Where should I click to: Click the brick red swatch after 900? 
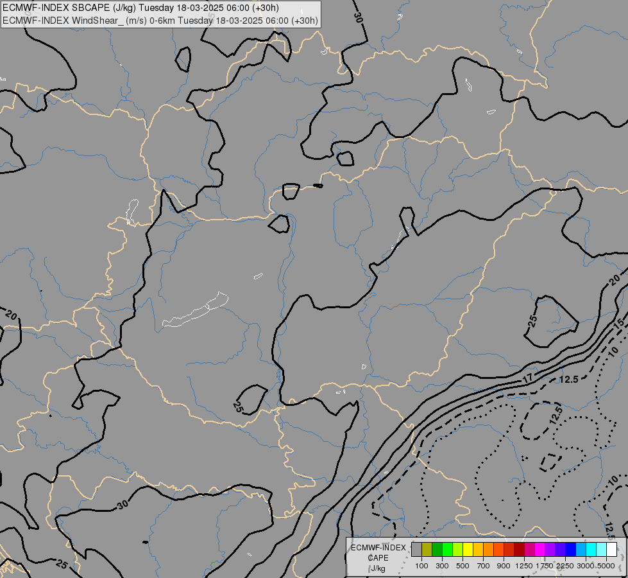[x=509, y=549]
